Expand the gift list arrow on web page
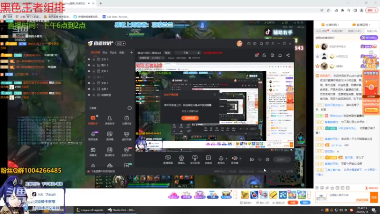The width and height of the screenshot is (380, 214). [309, 195]
